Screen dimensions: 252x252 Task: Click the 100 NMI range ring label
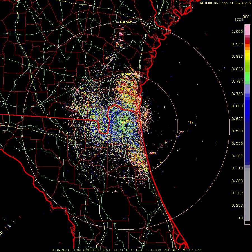[126, 22]
